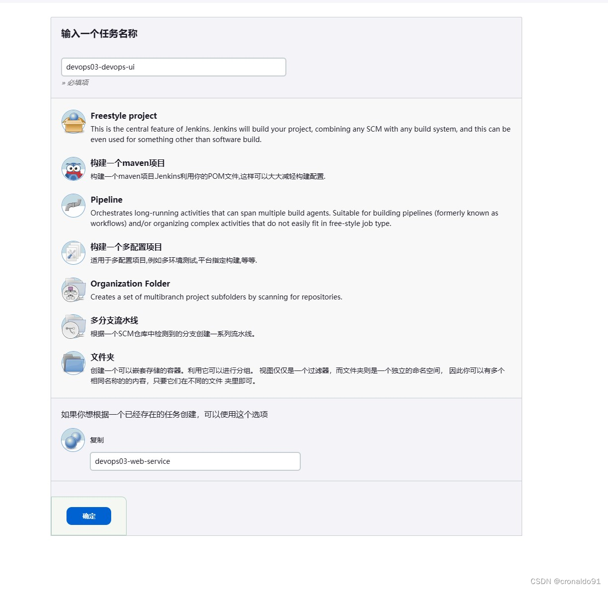
Task: Choose the Pipeline job type title
Action: coord(106,200)
